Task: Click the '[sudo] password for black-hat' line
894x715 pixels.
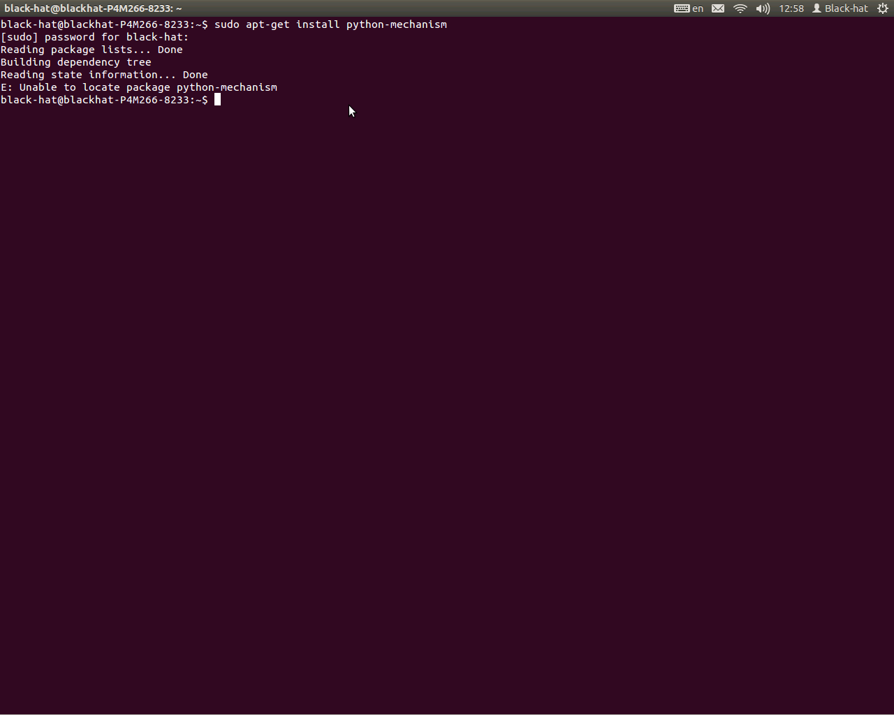Action: (x=94, y=37)
